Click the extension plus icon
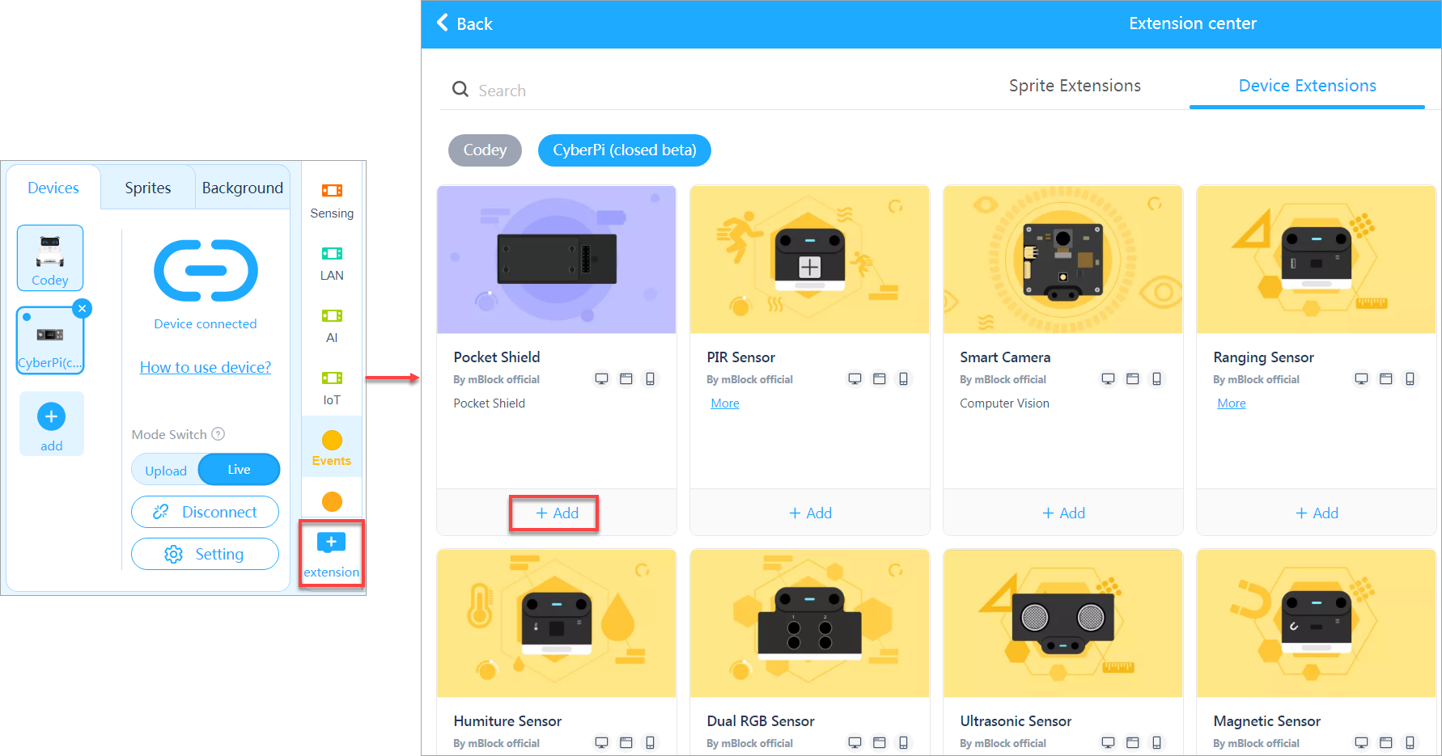The height and width of the screenshot is (756, 1442). [x=331, y=543]
